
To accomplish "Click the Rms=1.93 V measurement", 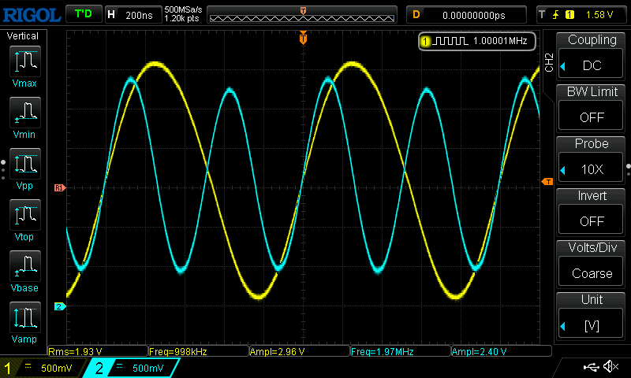I will 75,352.
